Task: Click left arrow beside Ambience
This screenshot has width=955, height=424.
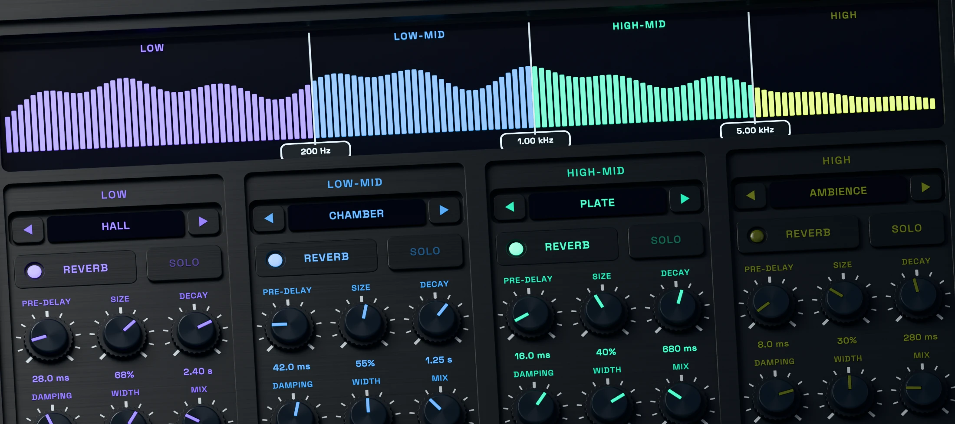Action: tap(751, 195)
